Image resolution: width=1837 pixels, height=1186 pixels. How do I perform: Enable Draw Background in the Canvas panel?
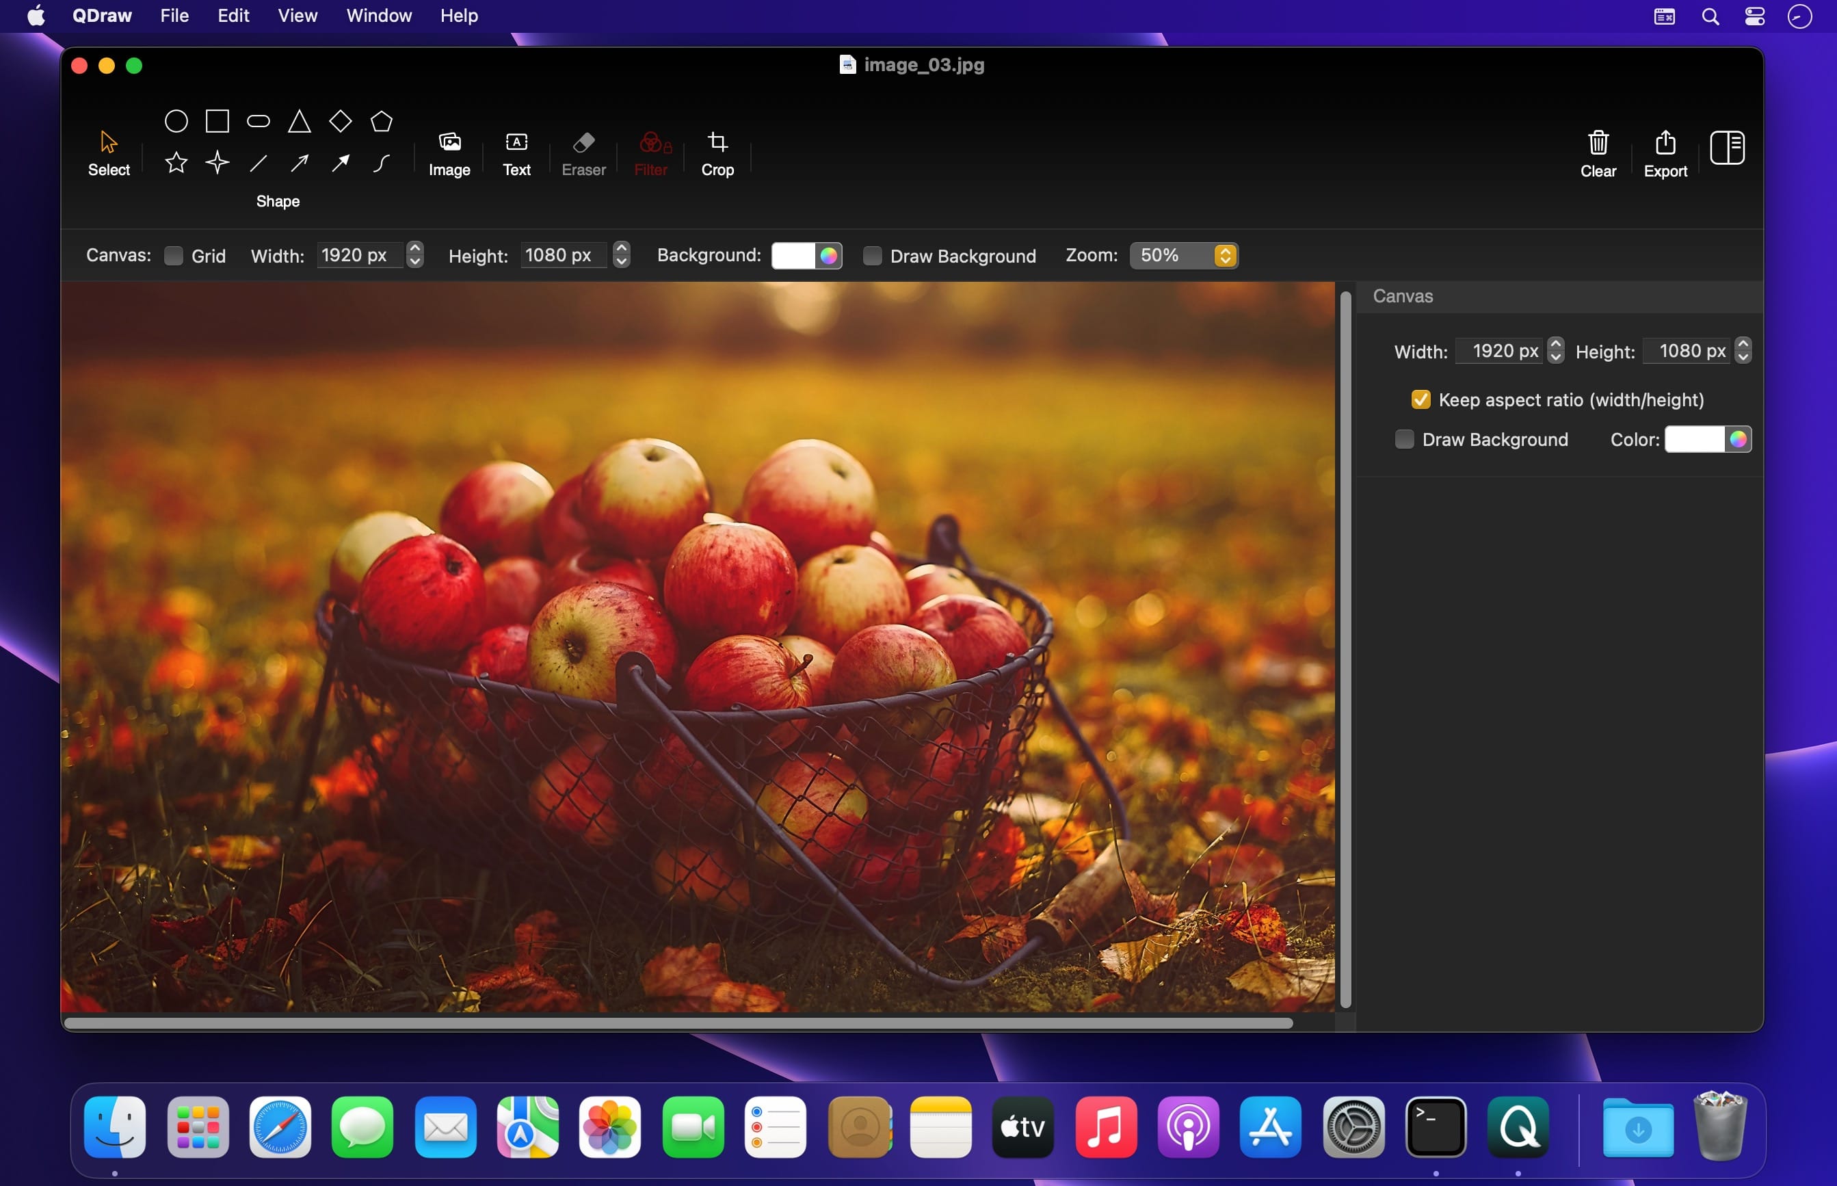1404,439
